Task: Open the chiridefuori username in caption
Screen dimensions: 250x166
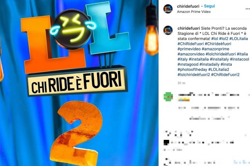Action: [x=188, y=28]
